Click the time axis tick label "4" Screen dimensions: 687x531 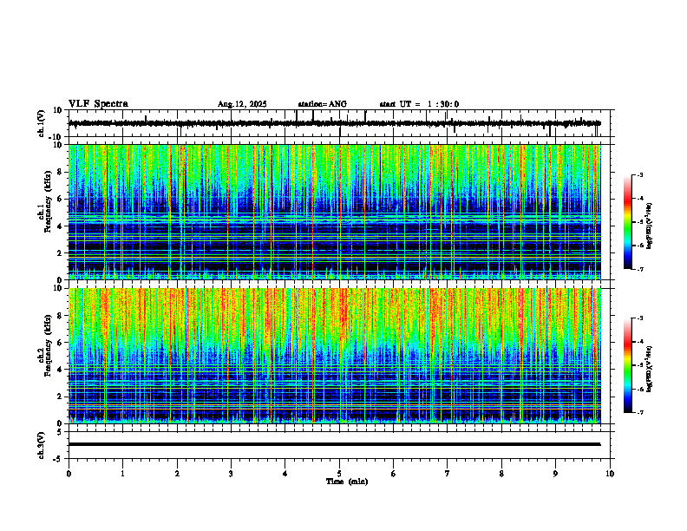(x=285, y=474)
